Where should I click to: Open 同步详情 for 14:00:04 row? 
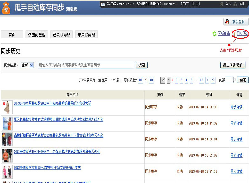pos(236,139)
